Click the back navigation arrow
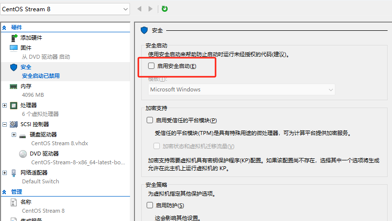The width and height of the screenshot is (392, 221). 139,9
